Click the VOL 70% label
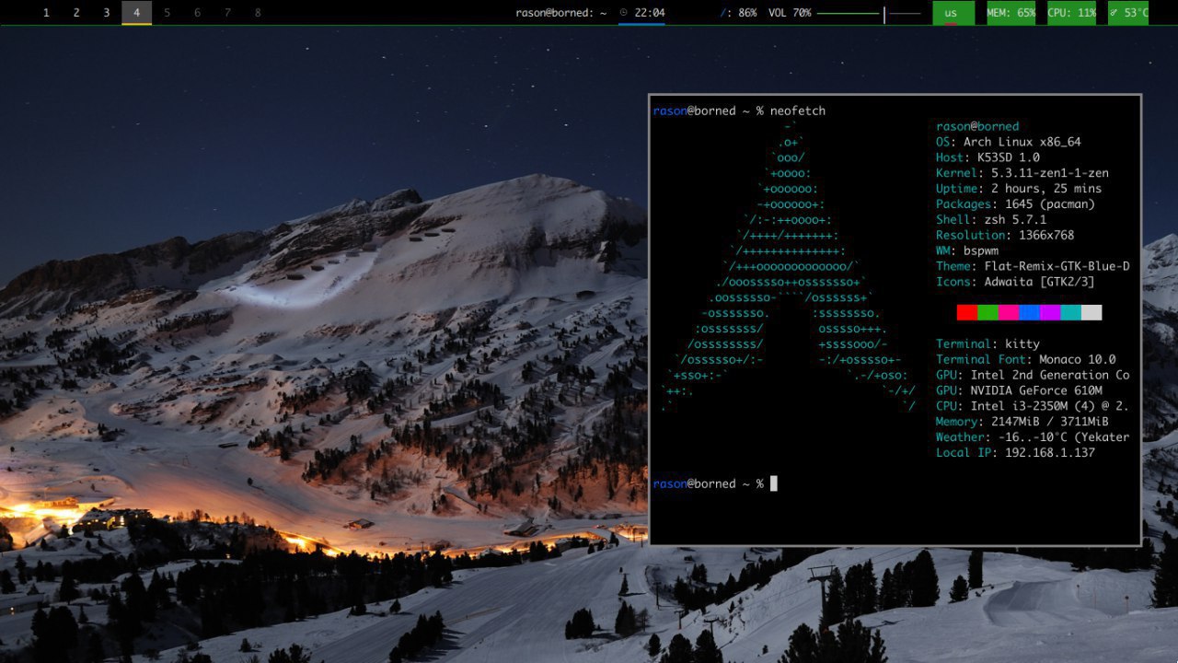1178x663 pixels. coord(790,13)
